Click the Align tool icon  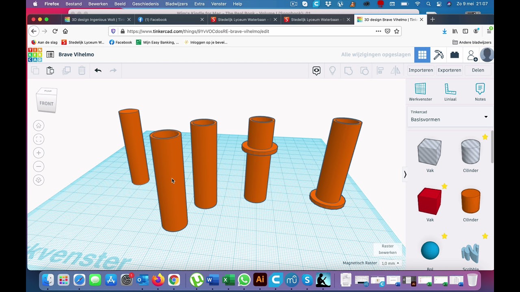click(380, 71)
